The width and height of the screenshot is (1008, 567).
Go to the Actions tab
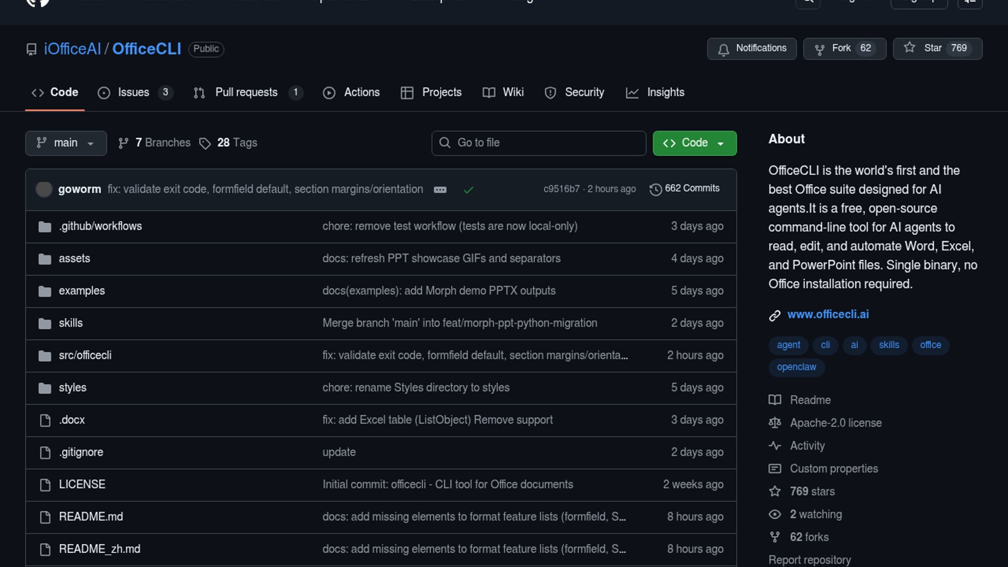[361, 92]
